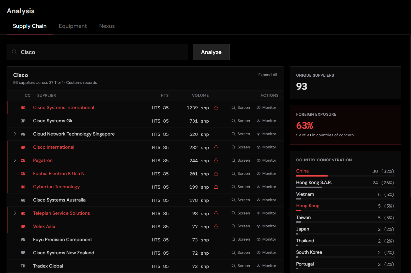Screen Cisco Systems Gk supplier

pyautogui.click(x=241, y=121)
